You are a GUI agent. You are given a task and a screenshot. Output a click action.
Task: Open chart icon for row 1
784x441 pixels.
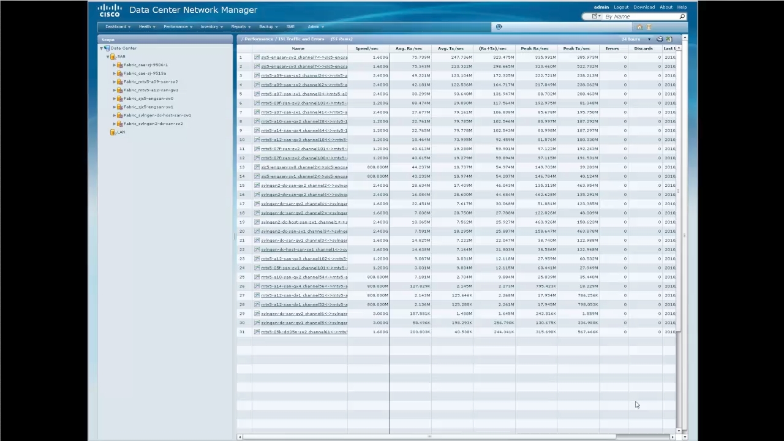pos(257,57)
